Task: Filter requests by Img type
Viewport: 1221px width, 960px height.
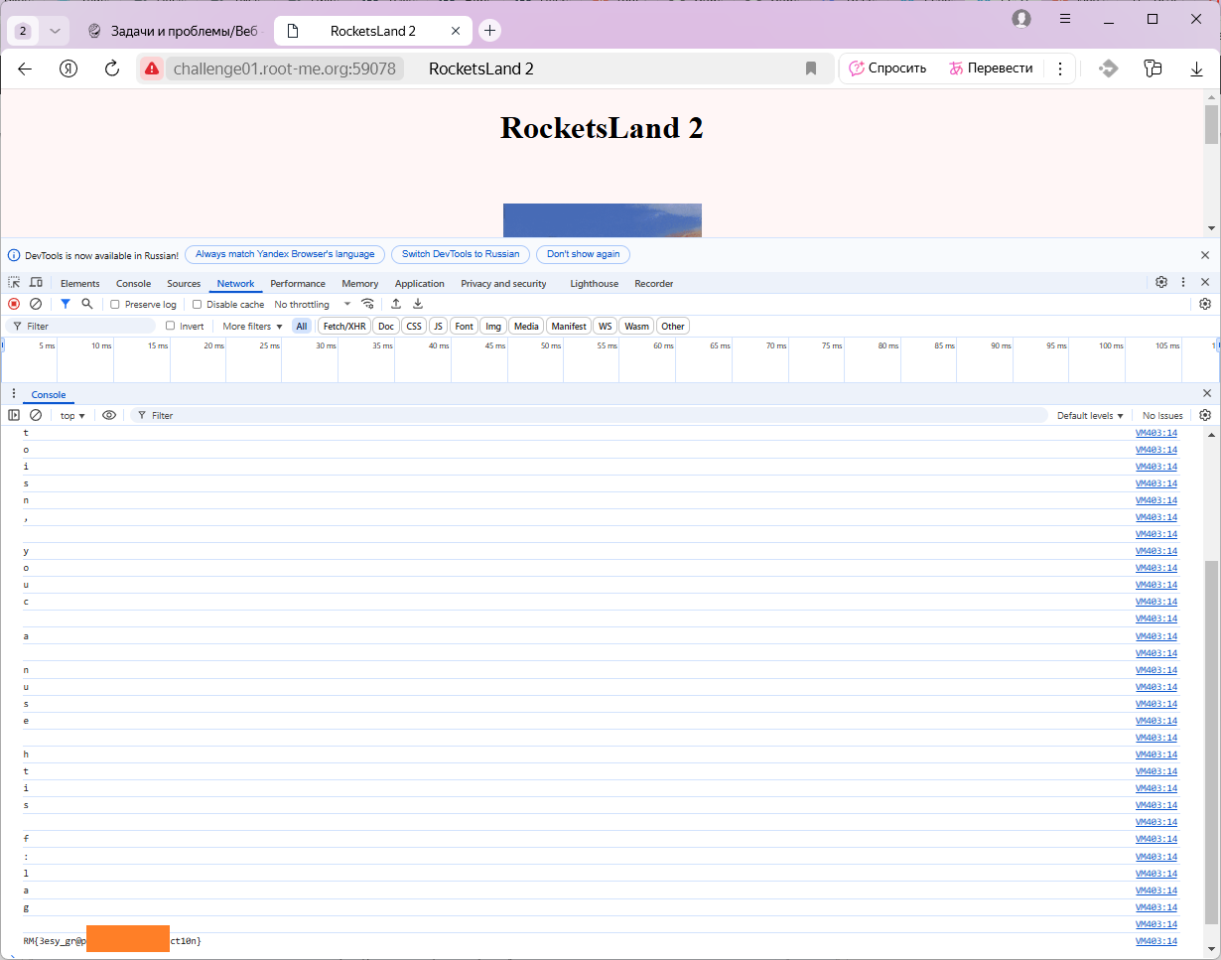Action: 493,326
